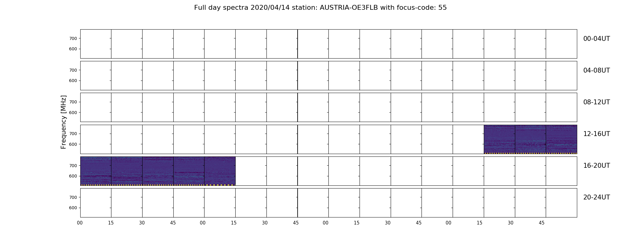The width and height of the screenshot is (641, 244).
Task: Click the 600 tick label of the 16-20UT row
Action: pos(73,176)
